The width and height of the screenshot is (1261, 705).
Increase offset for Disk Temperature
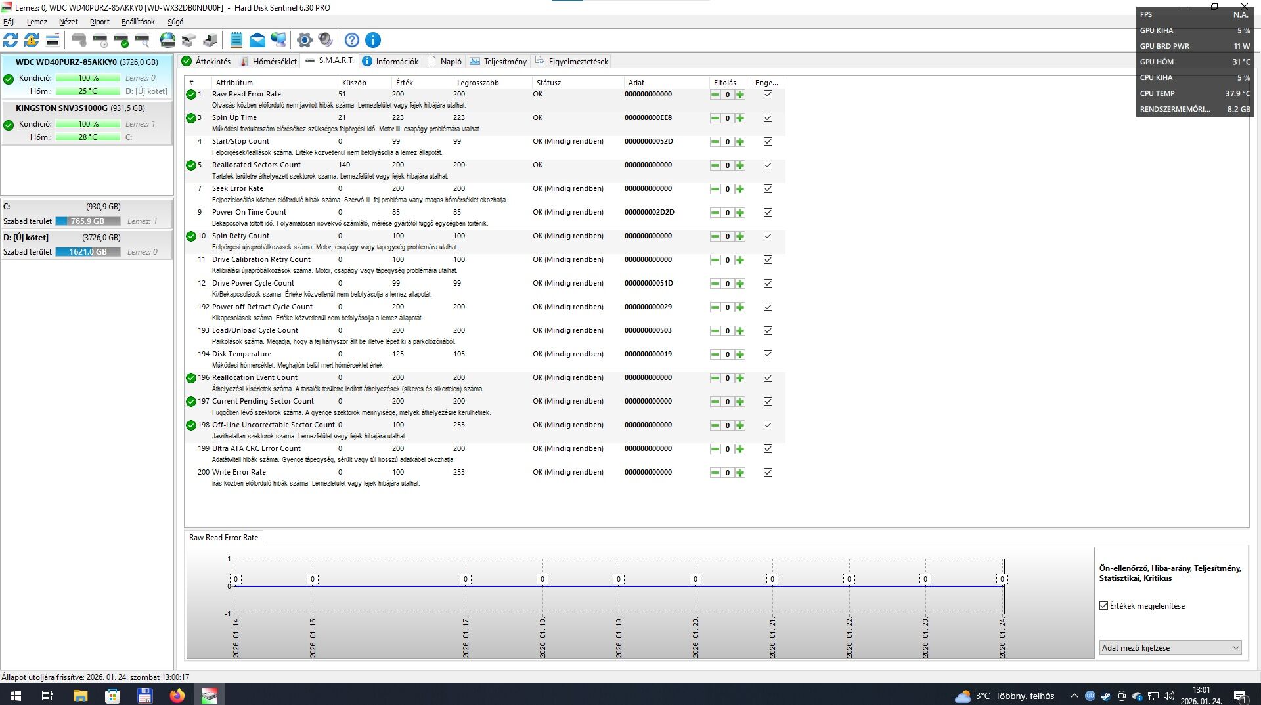click(x=740, y=354)
